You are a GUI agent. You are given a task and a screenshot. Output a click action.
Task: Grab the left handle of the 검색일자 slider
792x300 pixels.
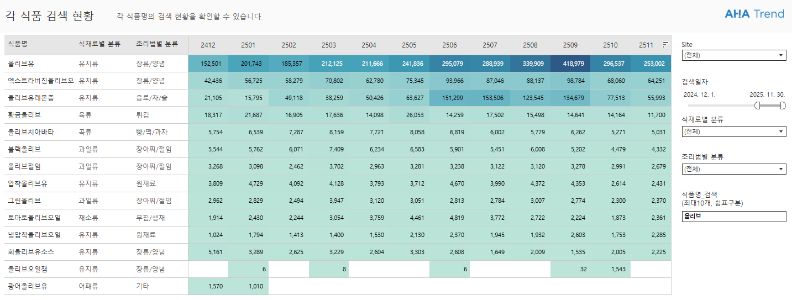[758, 106]
